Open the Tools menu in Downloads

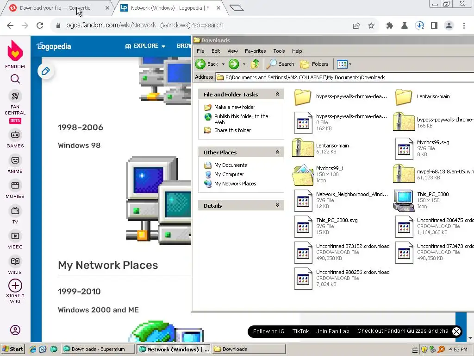click(x=279, y=51)
